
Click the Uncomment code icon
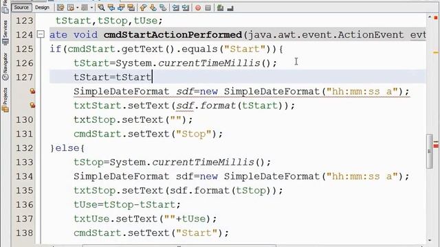click(230, 8)
